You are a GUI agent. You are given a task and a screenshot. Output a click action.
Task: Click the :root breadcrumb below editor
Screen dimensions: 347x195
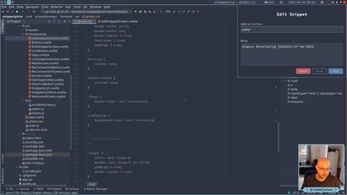pyautogui.click(x=92, y=184)
